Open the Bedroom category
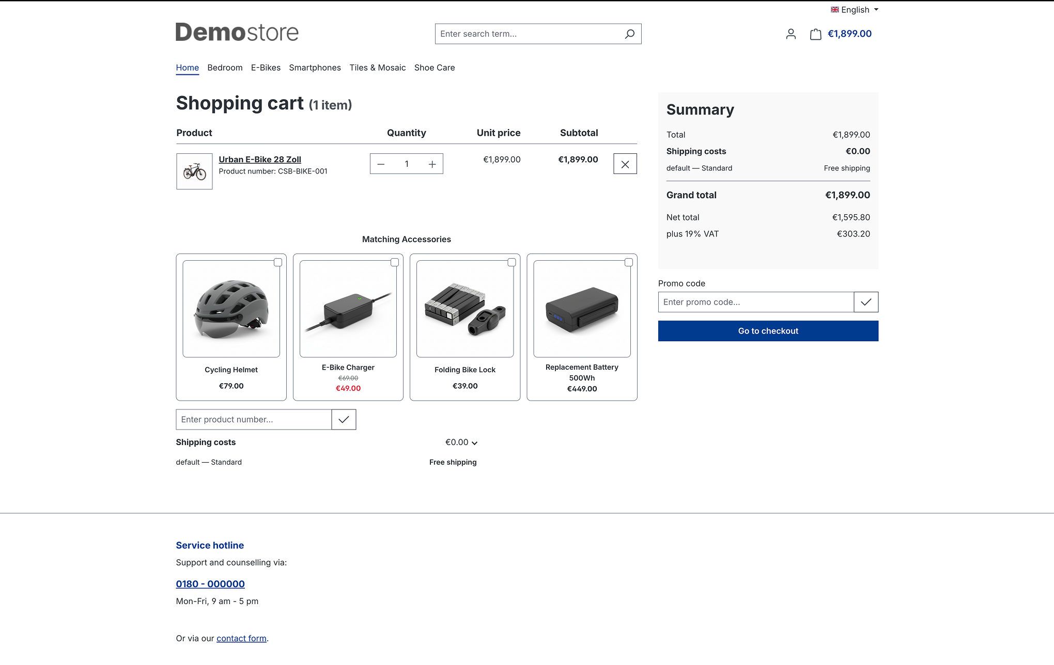The image size is (1054, 665). pyautogui.click(x=225, y=68)
